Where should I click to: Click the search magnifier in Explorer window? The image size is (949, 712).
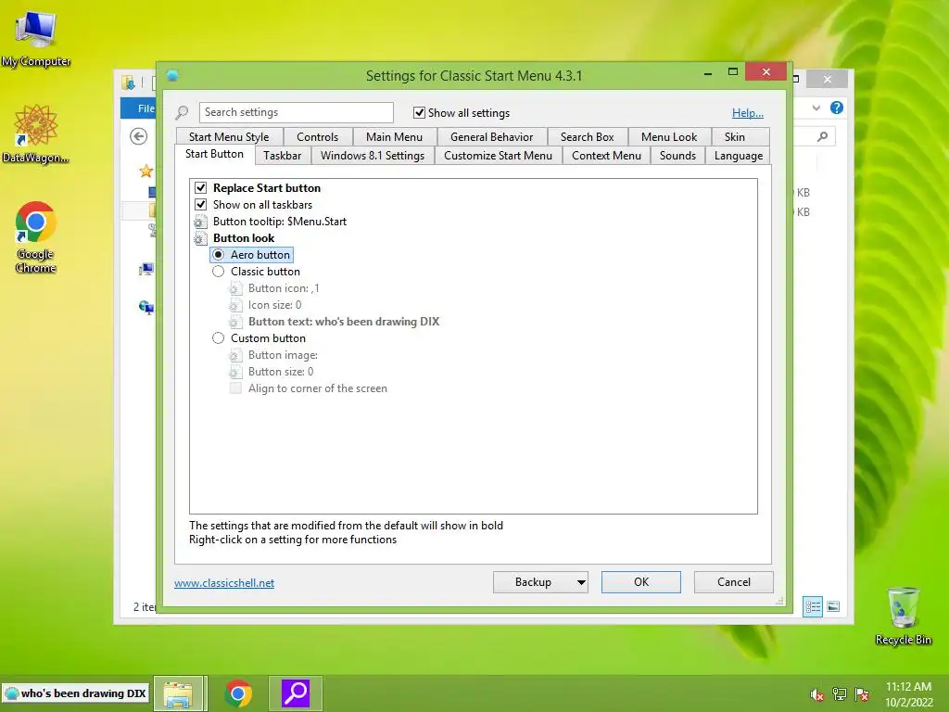click(822, 137)
